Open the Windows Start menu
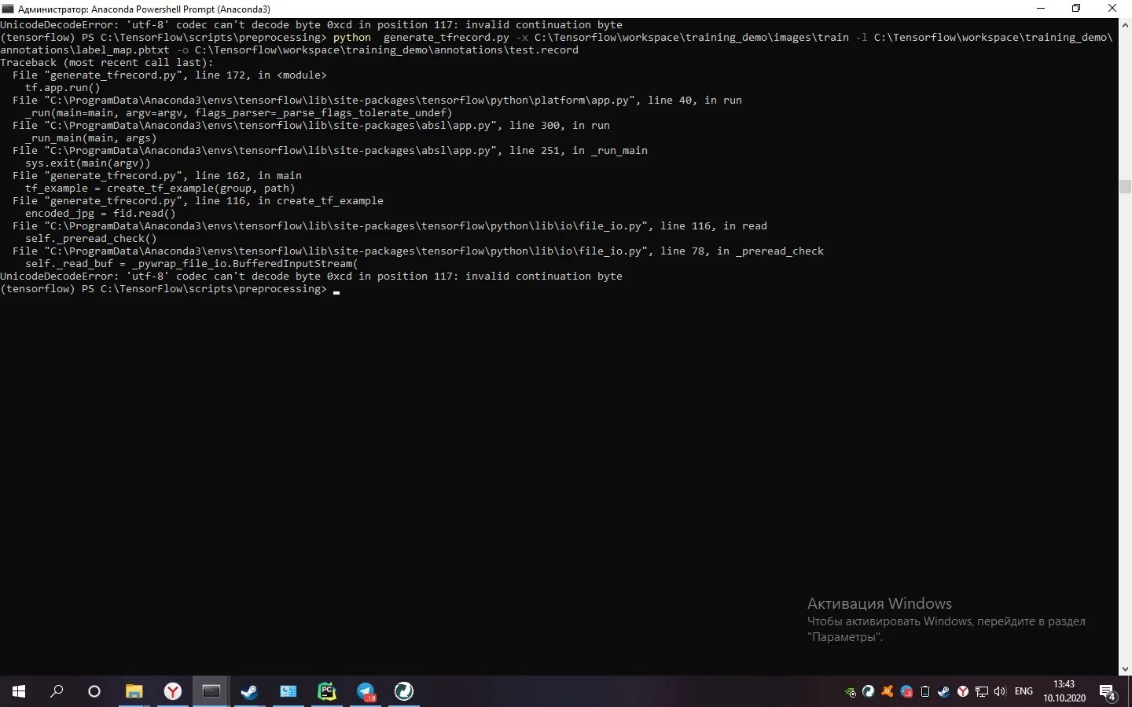The image size is (1132, 707). click(19, 691)
